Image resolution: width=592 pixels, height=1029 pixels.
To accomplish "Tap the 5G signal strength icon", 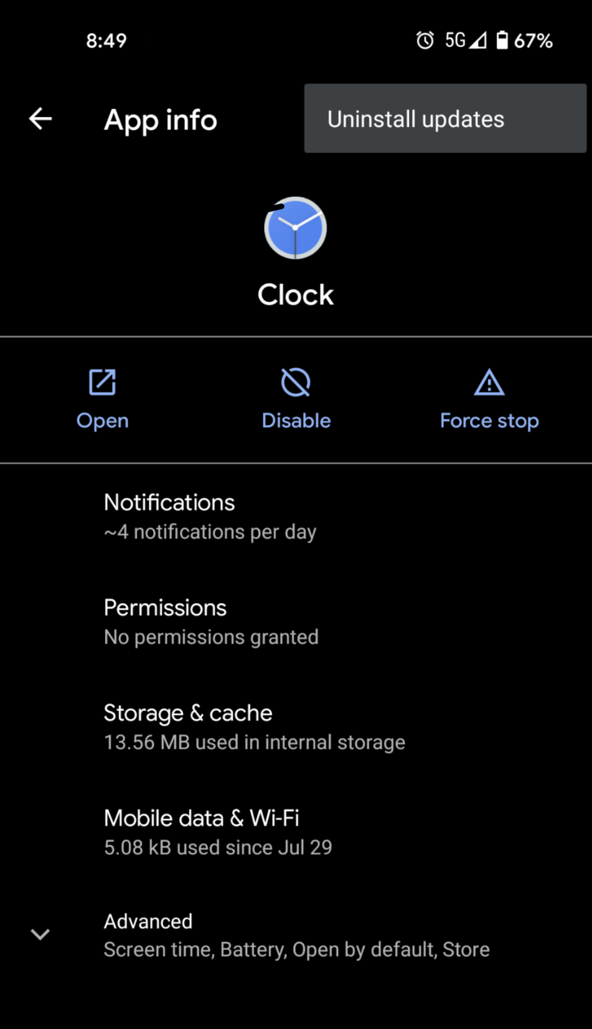I will coord(478,40).
